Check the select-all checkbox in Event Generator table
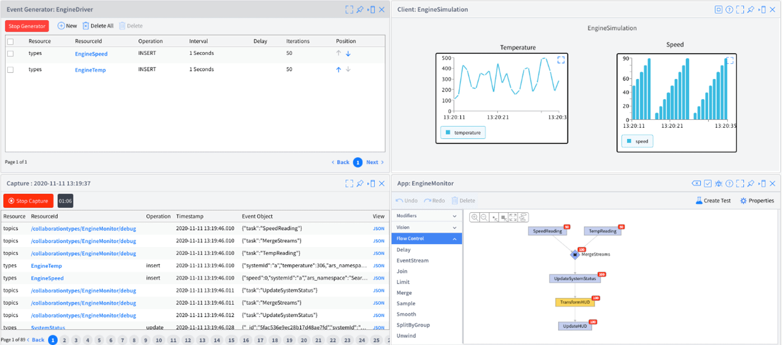 [x=9, y=40]
